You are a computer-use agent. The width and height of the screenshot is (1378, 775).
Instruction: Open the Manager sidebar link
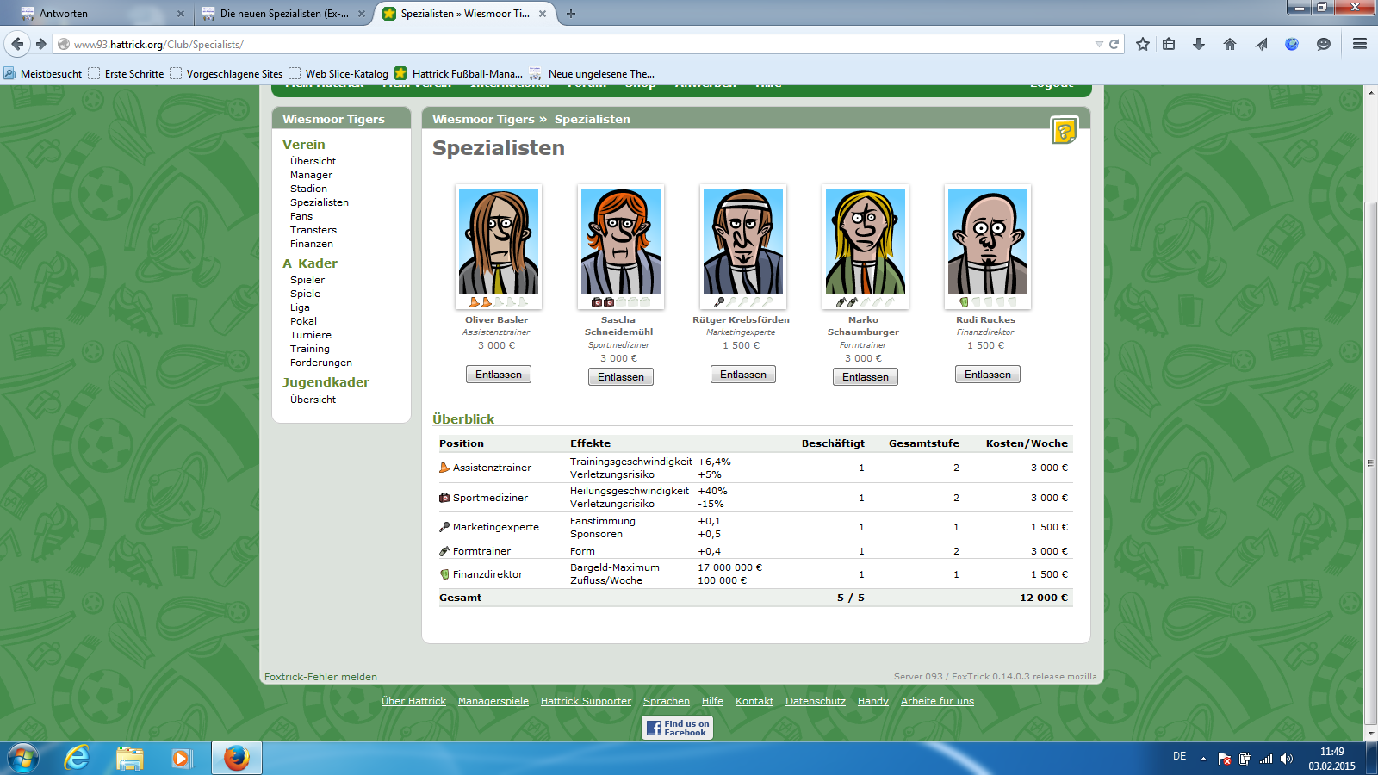311,175
